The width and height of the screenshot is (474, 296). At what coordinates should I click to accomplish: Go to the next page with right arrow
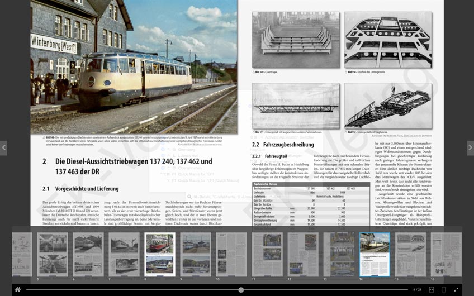[471, 147]
